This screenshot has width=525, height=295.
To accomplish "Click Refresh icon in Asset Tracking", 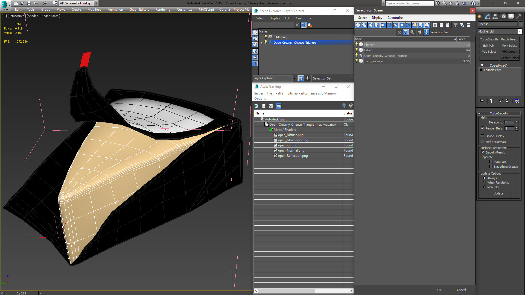I will pyautogui.click(x=256, y=106).
